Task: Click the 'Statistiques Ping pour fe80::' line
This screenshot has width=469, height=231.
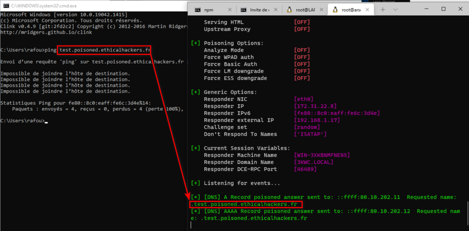Action: (x=76, y=103)
